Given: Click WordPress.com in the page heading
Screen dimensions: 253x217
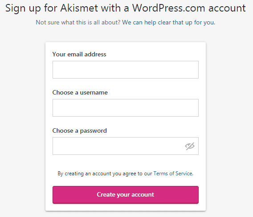Looking at the screenshot, I should click(x=169, y=8).
